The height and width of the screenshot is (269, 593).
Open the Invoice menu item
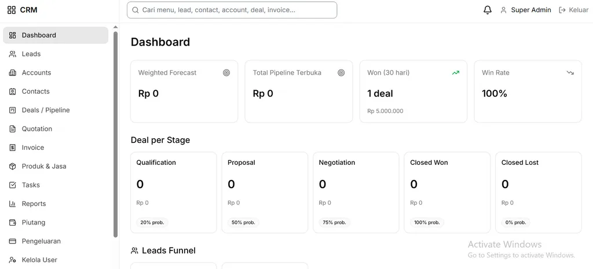pyautogui.click(x=56, y=148)
